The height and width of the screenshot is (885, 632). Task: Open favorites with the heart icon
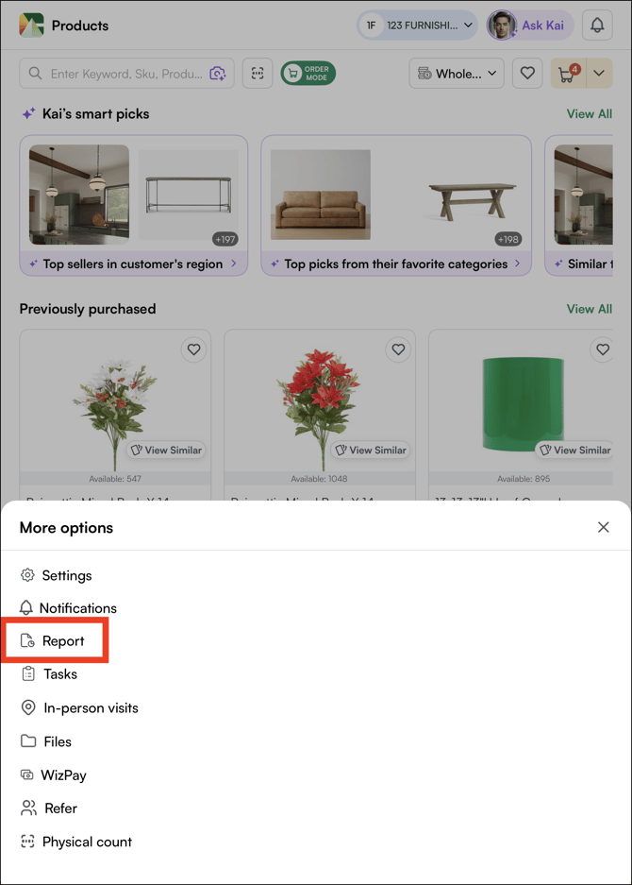(527, 73)
